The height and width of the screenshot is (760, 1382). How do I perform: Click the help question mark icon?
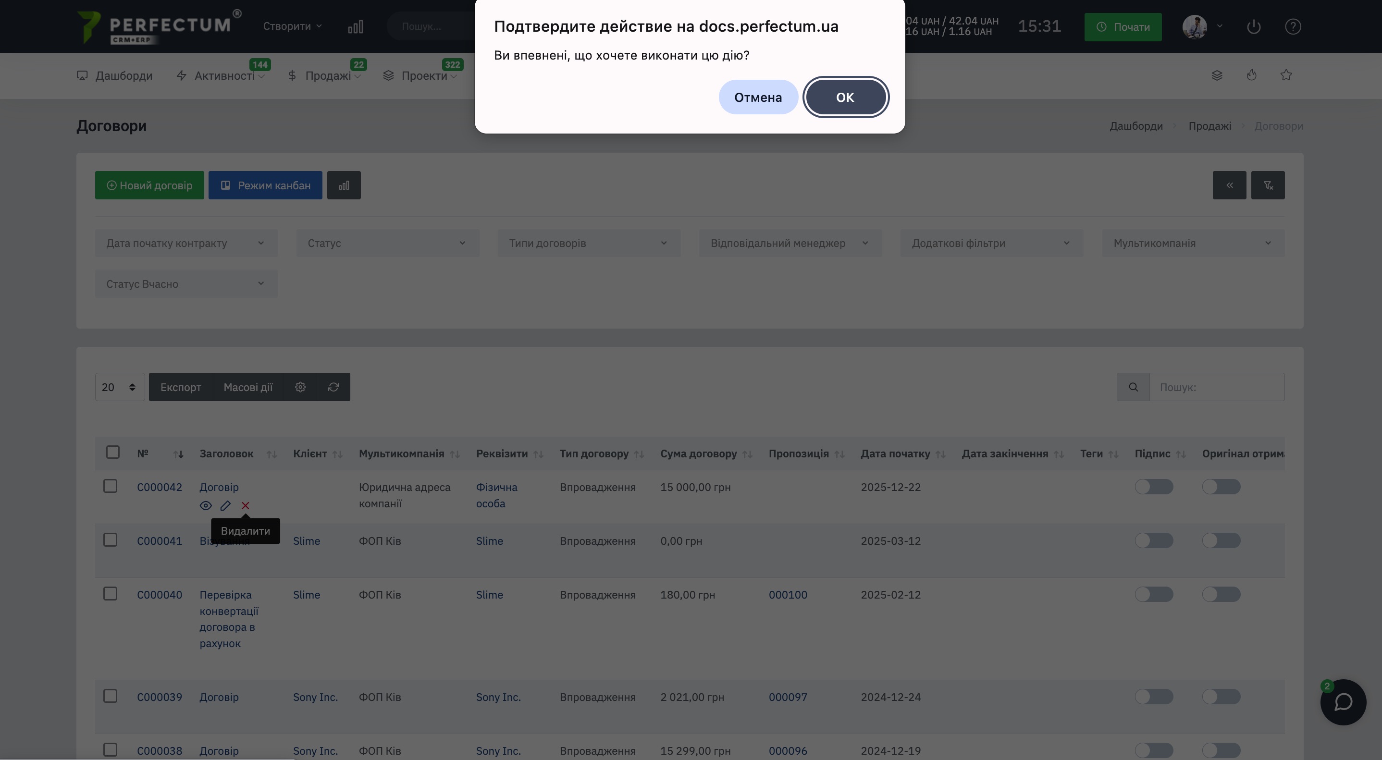pyautogui.click(x=1293, y=27)
